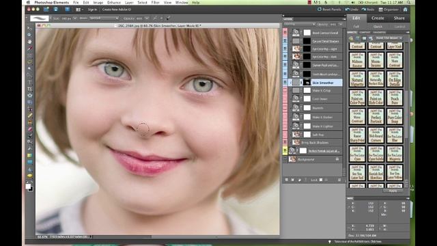Open the layer blend mode dropdown
Image resolution: width=437 pixels, height=246 pixels.
(300, 25)
